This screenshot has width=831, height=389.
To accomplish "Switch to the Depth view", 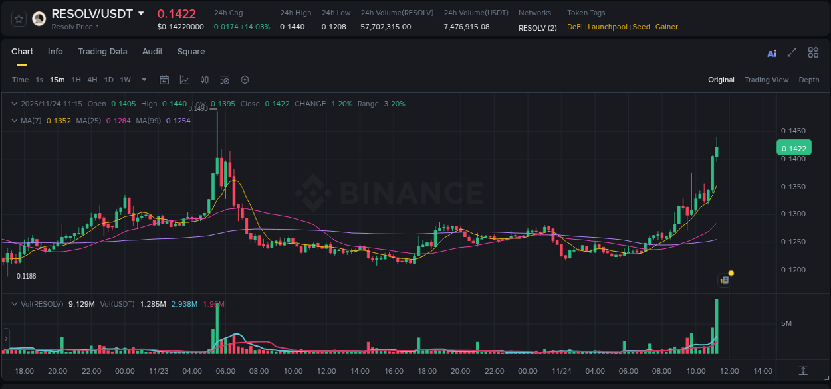I will (x=809, y=80).
